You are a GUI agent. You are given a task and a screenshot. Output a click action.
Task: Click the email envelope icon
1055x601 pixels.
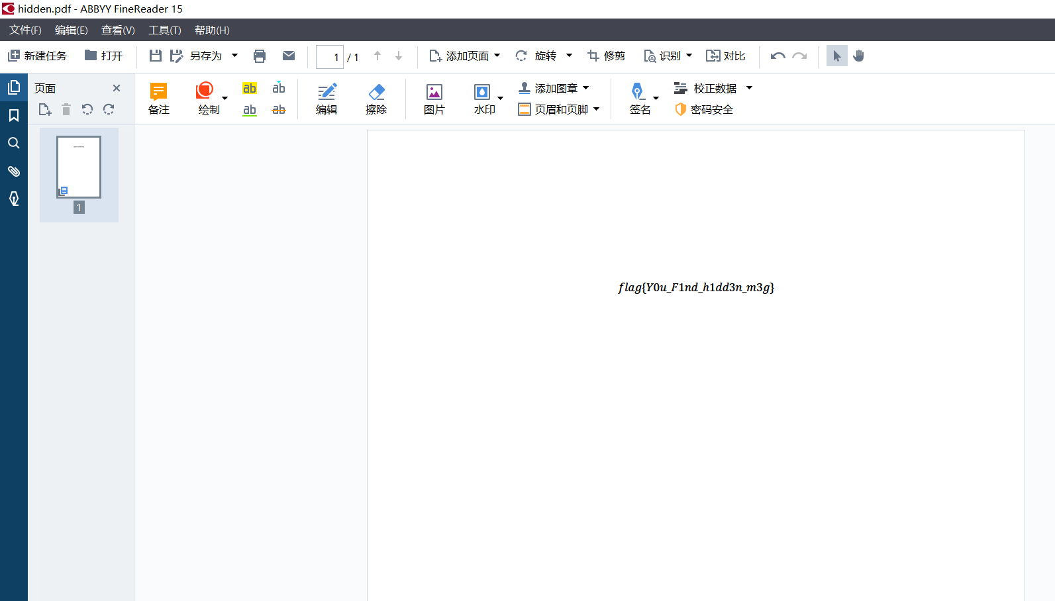[289, 56]
